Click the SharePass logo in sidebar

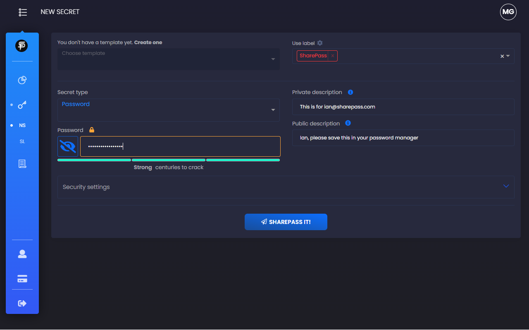pyautogui.click(x=21, y=46)
